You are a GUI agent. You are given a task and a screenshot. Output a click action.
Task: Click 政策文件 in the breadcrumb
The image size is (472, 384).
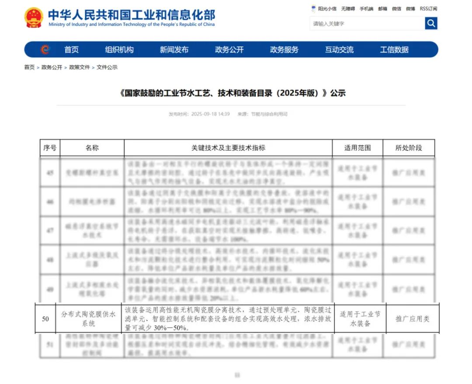point(80,67)
